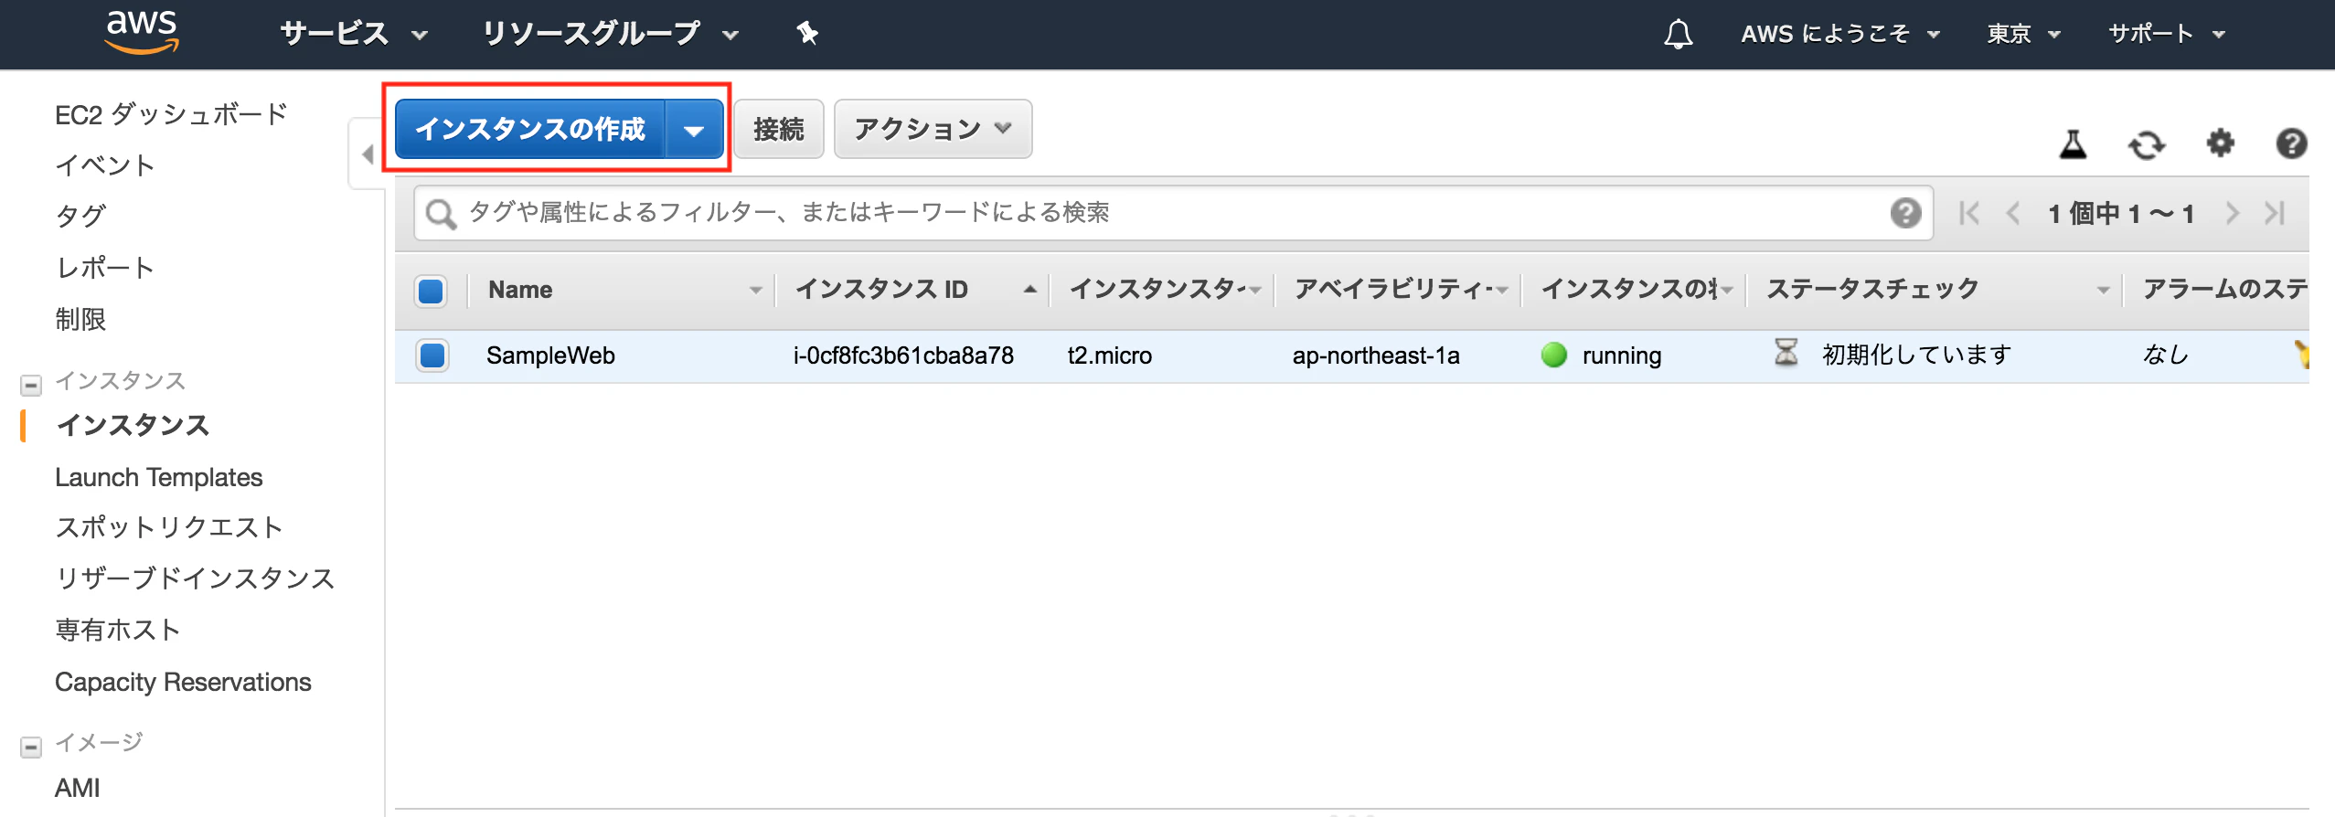Viewport: 2335px width, 817px height.
Task: Click the search box help icon
Action: click(x=1905, y=213)
